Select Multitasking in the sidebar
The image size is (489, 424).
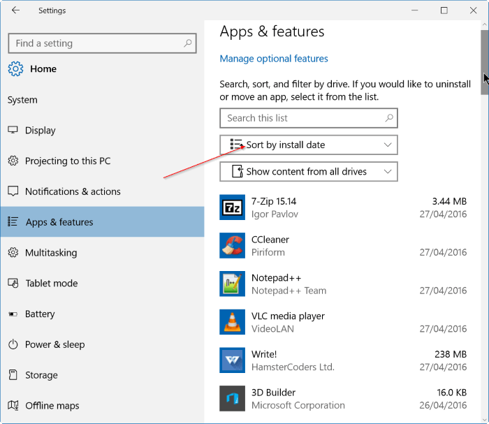[x=50, y=253]
